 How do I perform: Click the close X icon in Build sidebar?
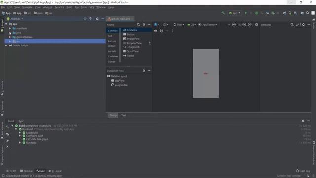click(7, 147)
